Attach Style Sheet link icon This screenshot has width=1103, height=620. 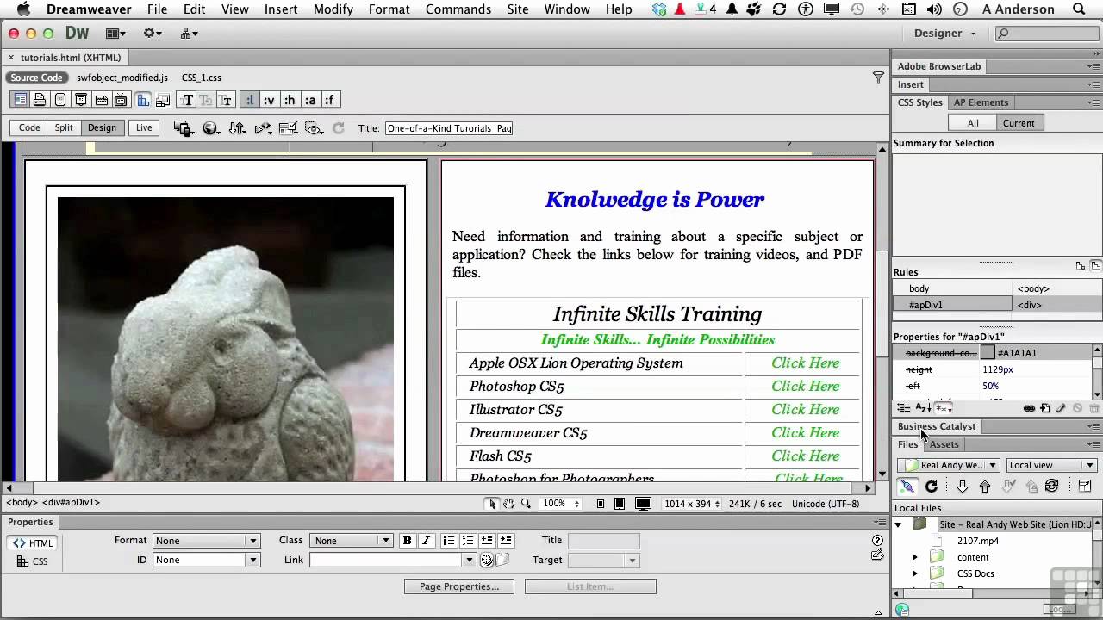pos(1029,408)
